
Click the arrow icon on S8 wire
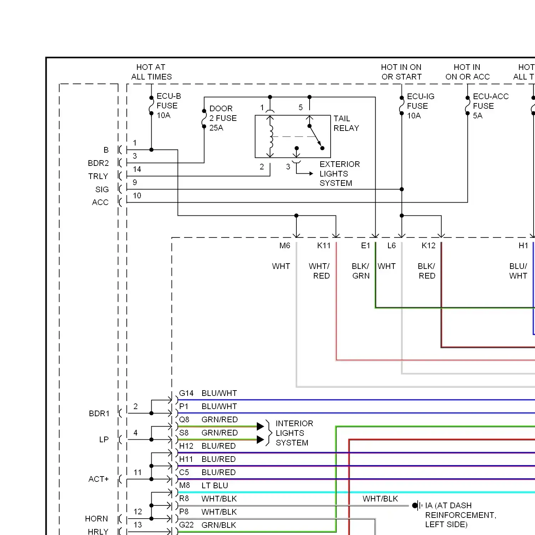260,439
